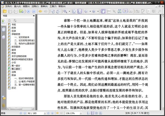Delete bookmark using trash icon
The width and height of the screenshot is (165, 116).
pos(9,20)
